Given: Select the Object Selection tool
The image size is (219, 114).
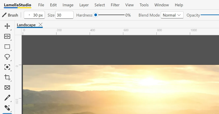Looking at the screenshot, I should tap(7, 67).
